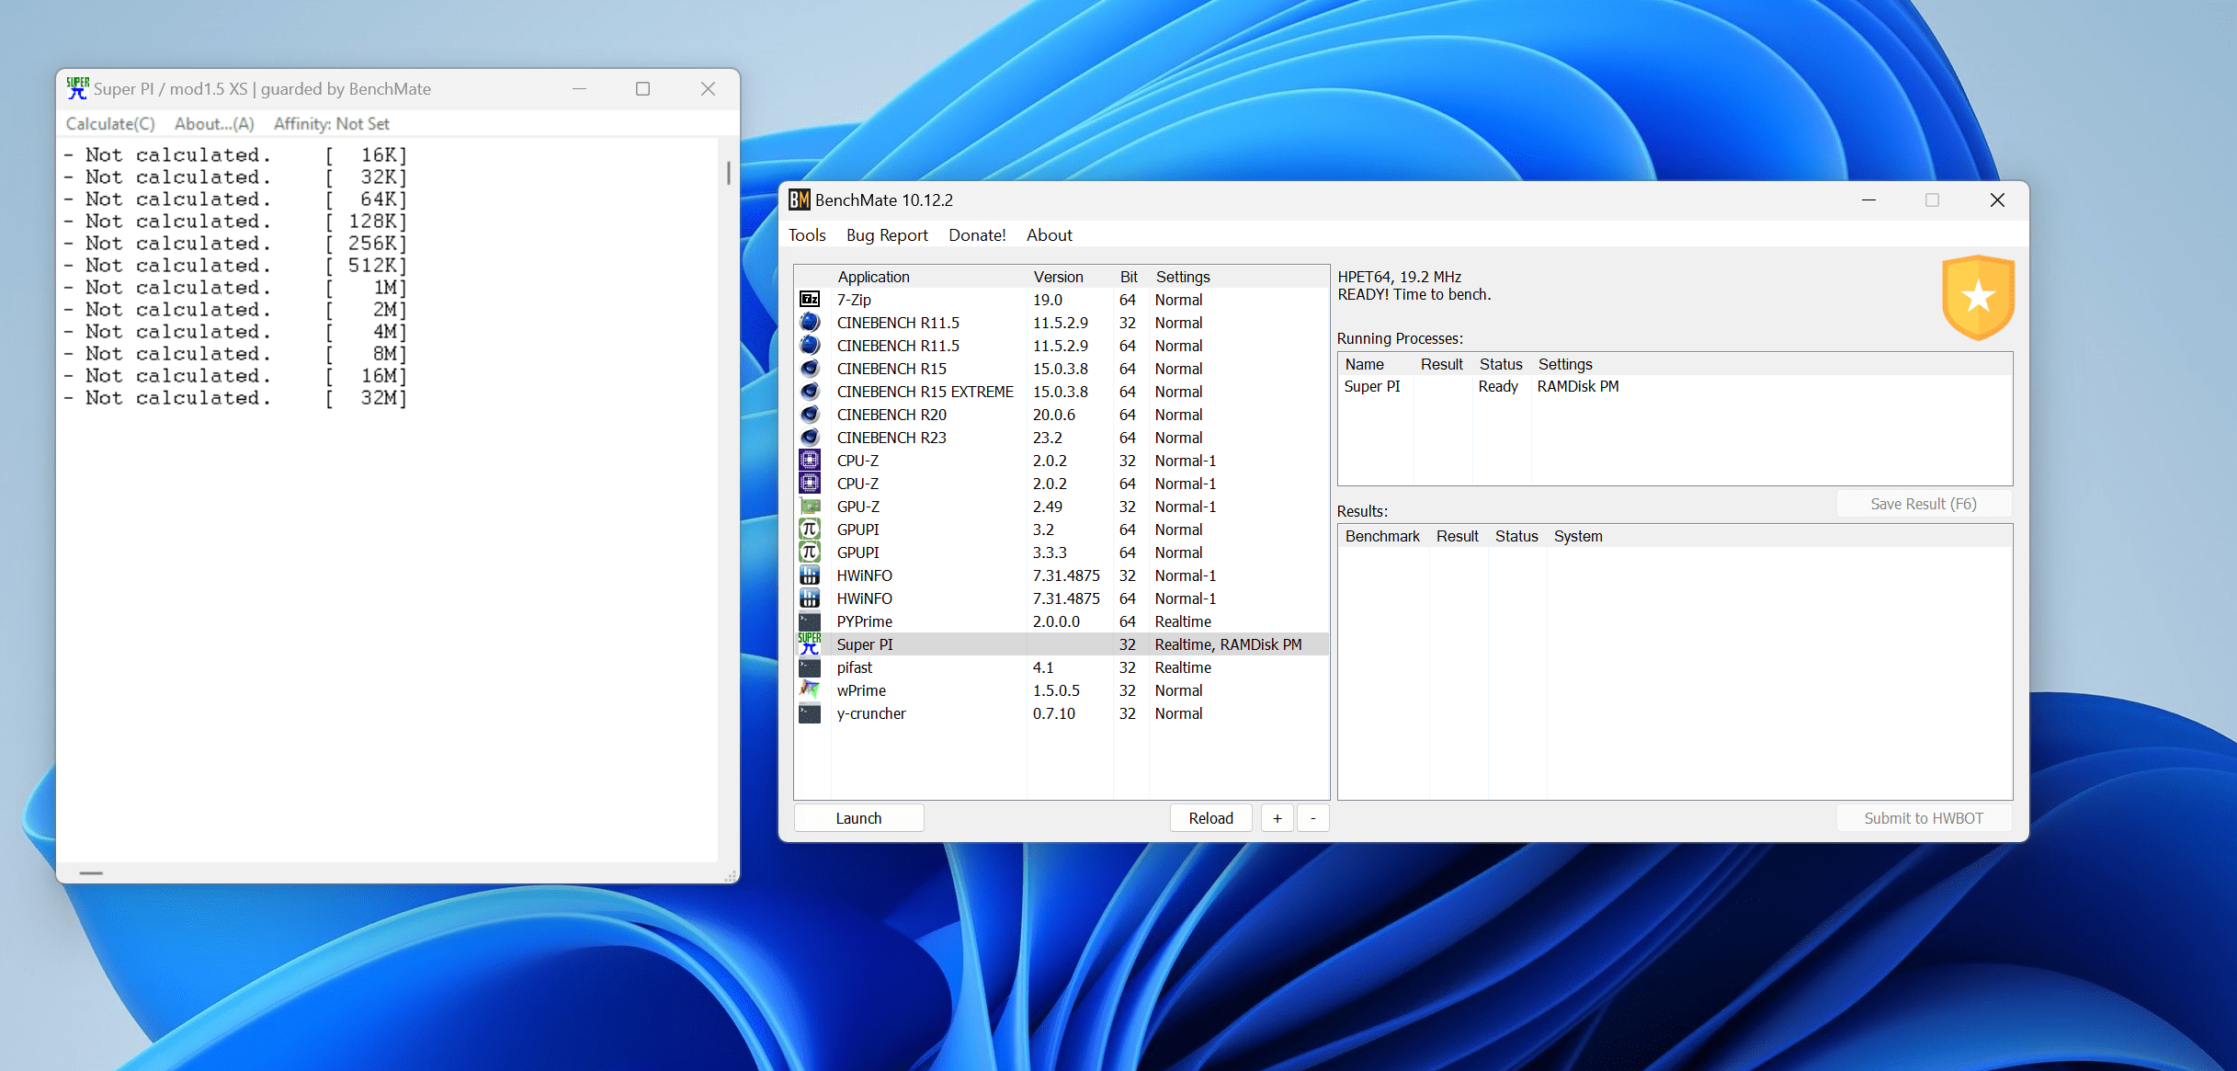Select the PYPrime application name

pos(864,621)
